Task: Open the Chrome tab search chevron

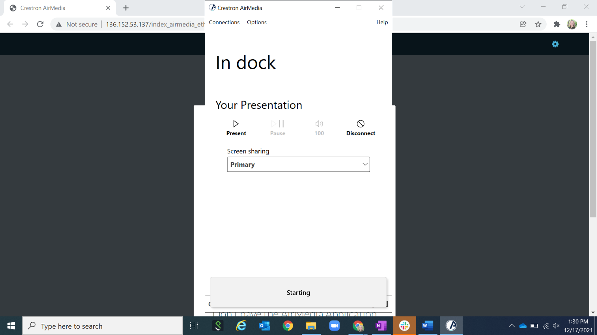Action: (x=522, y=7)
